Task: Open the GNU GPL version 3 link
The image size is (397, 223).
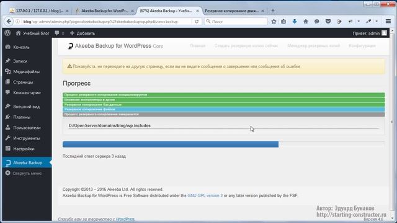Action: pos(205,196)
